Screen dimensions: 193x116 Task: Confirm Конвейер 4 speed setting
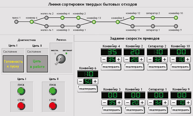click(x=111, y=67)
